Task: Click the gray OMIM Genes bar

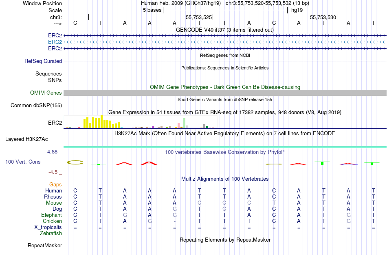Action: (x=225, y=93)
